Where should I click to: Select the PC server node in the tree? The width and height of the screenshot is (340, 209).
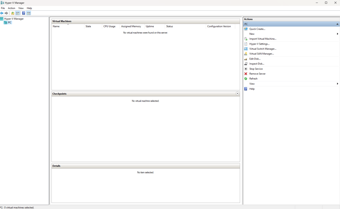(9, 23)
